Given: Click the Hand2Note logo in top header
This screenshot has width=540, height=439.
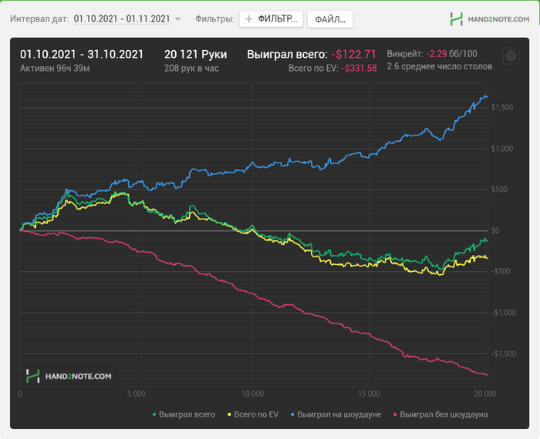Looking at the screenshot, I should (489, 19).
